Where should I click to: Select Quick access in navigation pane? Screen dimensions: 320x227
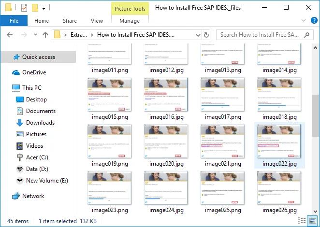point(38,57)
